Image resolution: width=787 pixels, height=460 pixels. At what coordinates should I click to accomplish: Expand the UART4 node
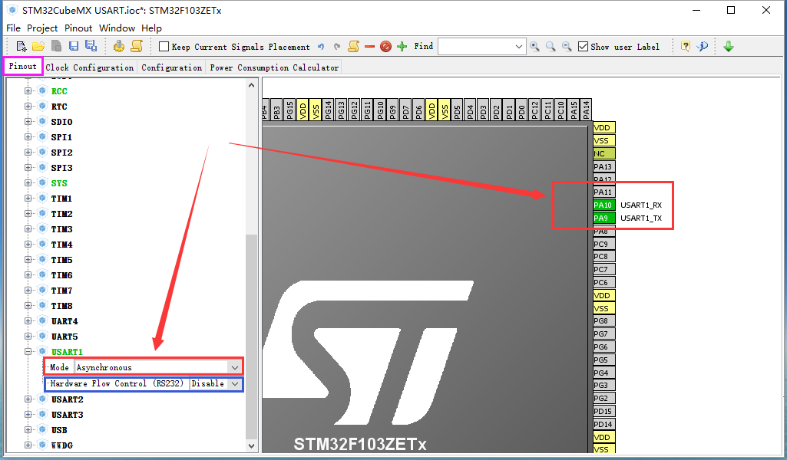28,320
